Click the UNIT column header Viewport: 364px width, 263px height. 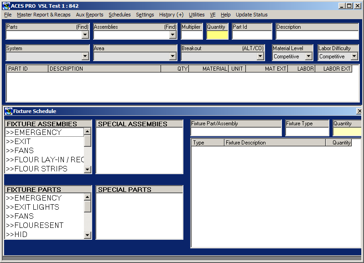tap(237, 69)
